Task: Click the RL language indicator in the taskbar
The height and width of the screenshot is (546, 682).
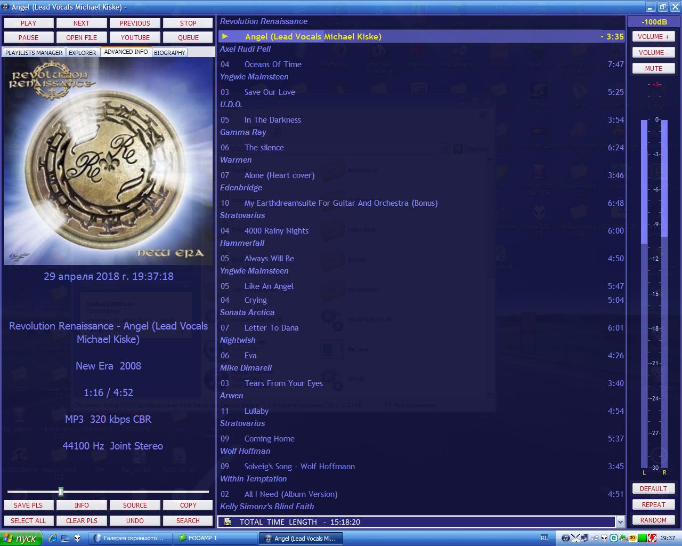Action: [544, 538]
